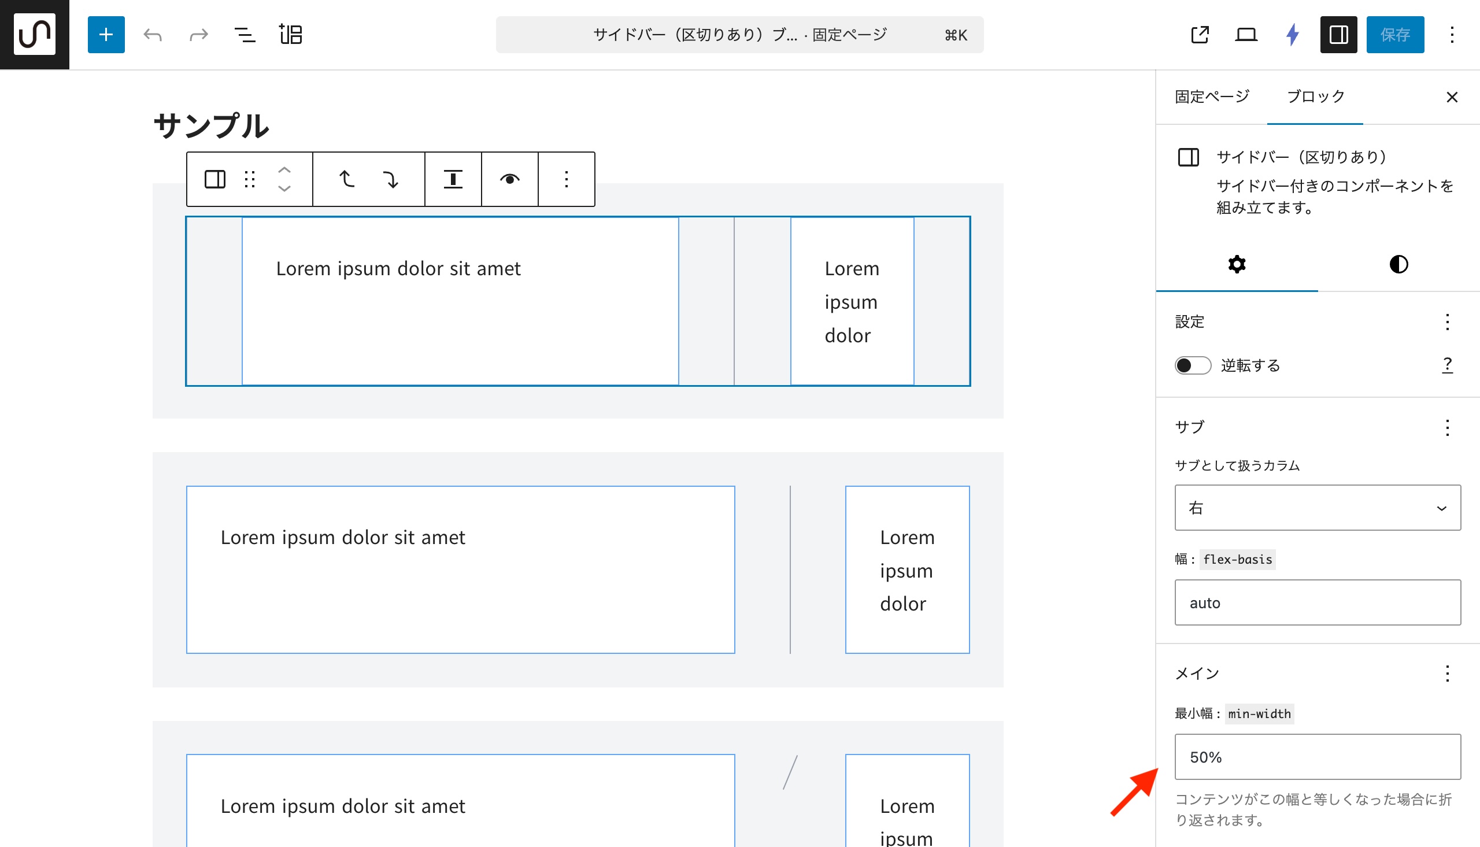Toggle the 逆転する switch

coord(1192,365)
